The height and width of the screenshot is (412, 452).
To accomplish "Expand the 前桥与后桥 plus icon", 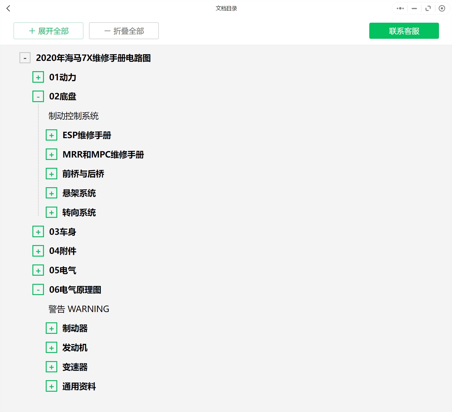I will point(52,174).
